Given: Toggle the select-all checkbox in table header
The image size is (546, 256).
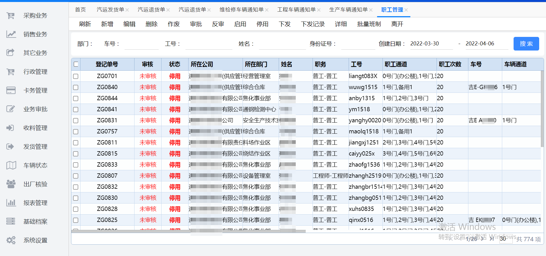Looking at the screenshot, I should [75, 64].
